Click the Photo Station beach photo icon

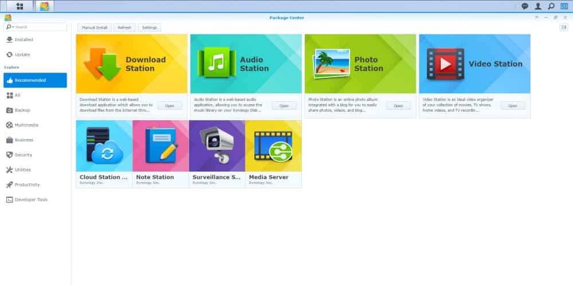click(x=331, y=64)
